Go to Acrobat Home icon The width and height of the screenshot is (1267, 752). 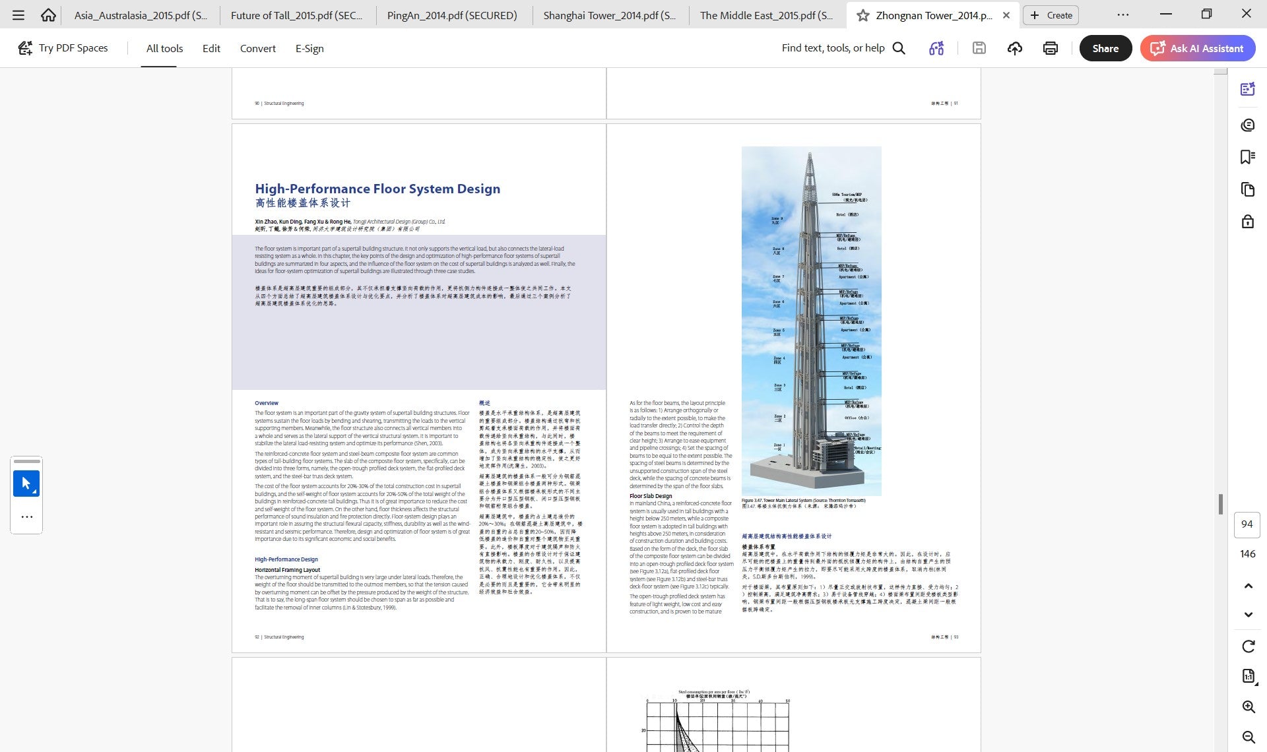pos(48,15)
